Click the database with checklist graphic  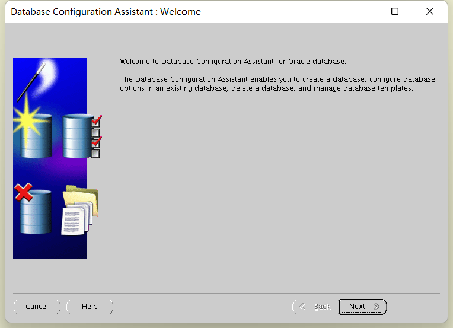tap(82, 136)
